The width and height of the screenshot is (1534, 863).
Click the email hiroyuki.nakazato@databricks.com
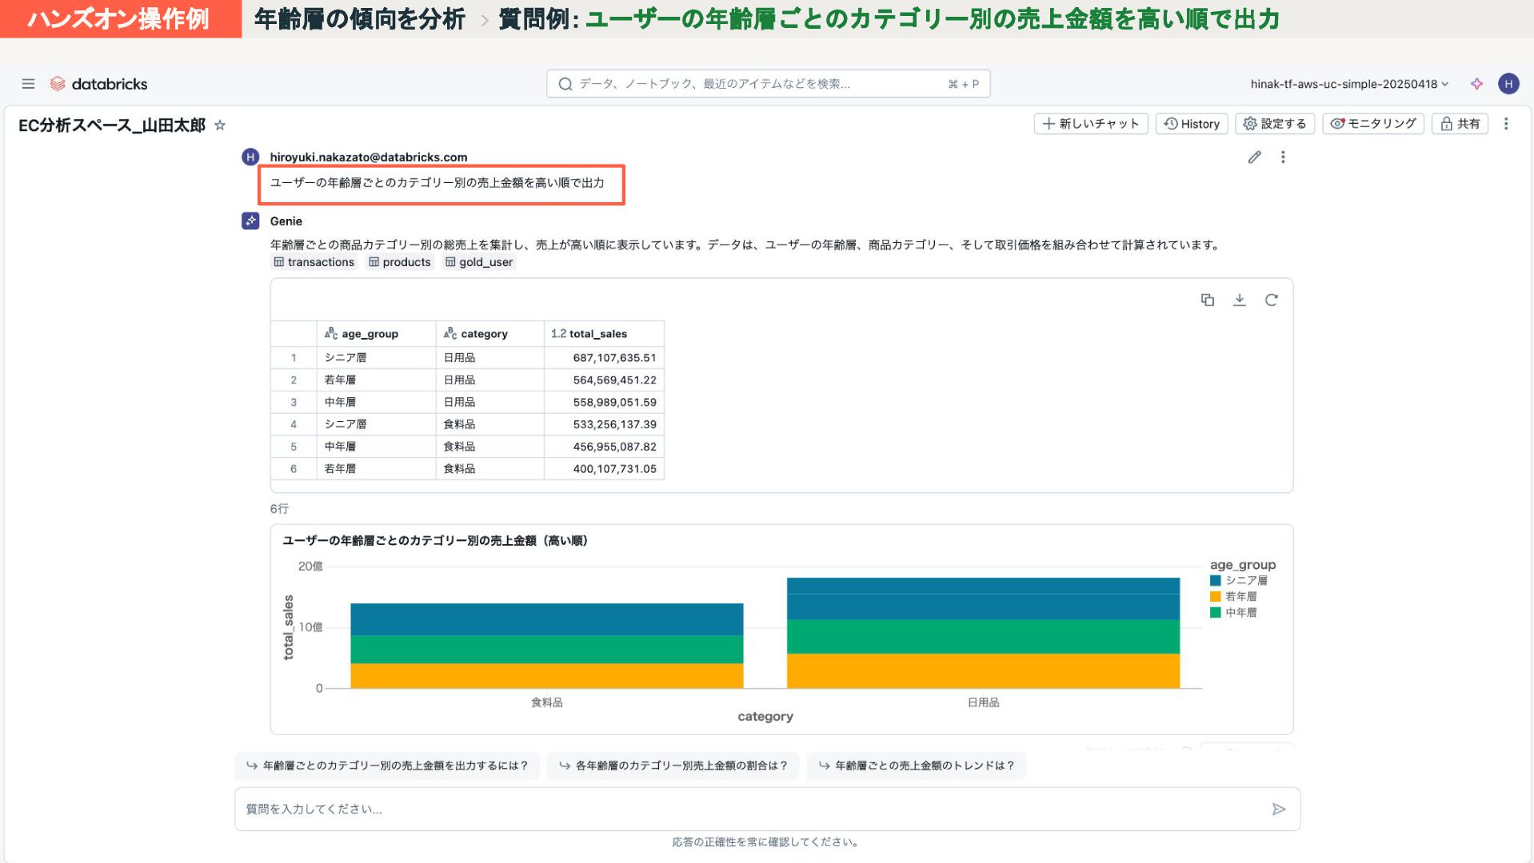point(369,157)
